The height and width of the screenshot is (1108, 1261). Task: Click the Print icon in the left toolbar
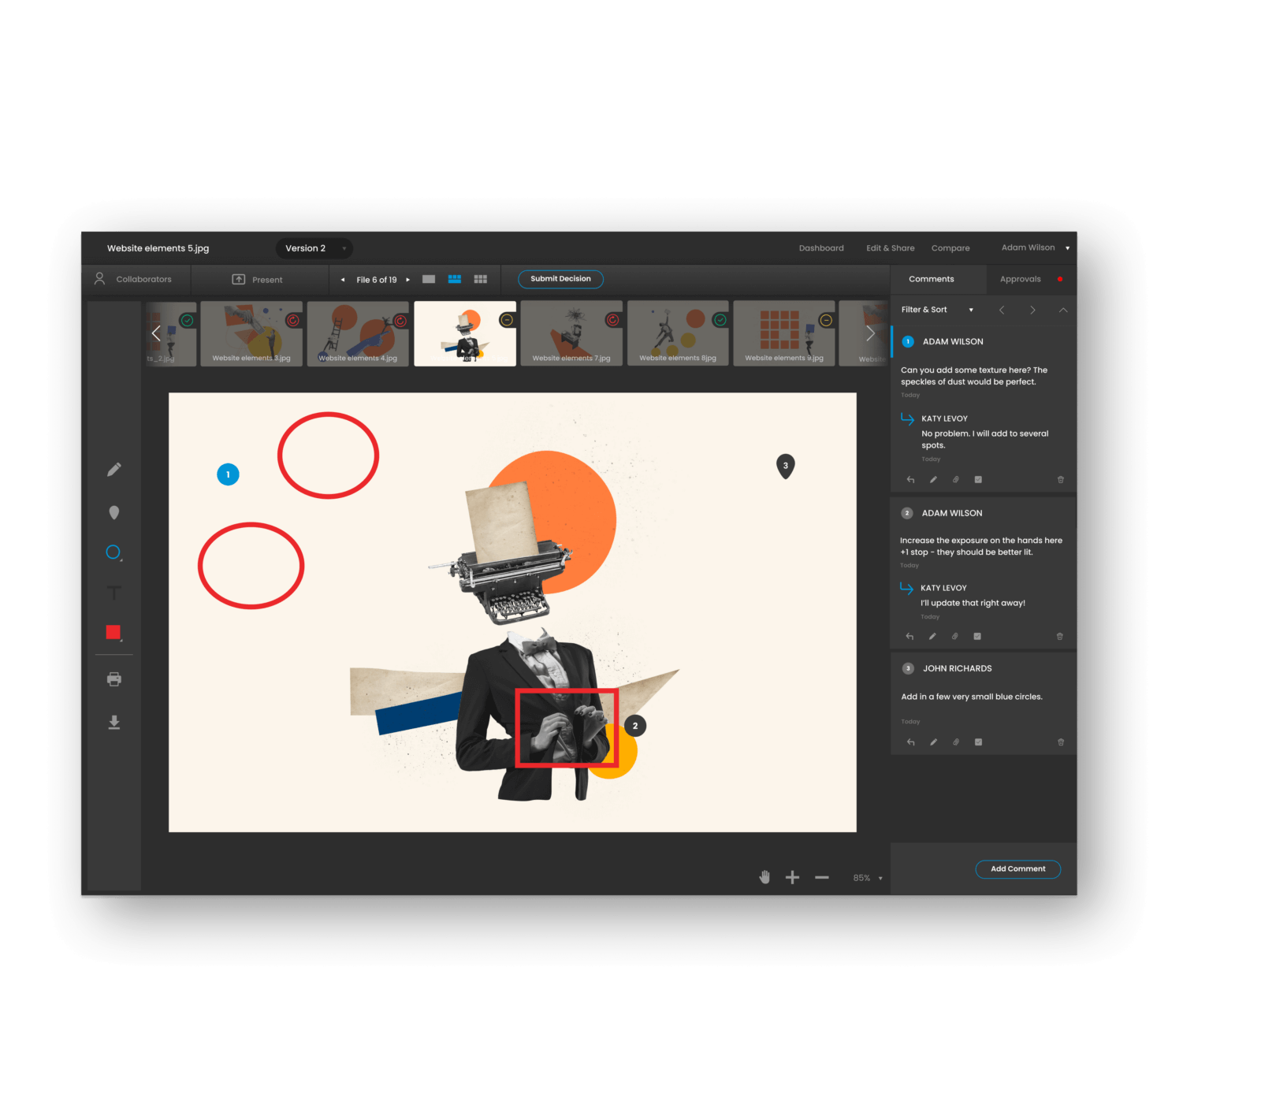[x=114, y=678]
